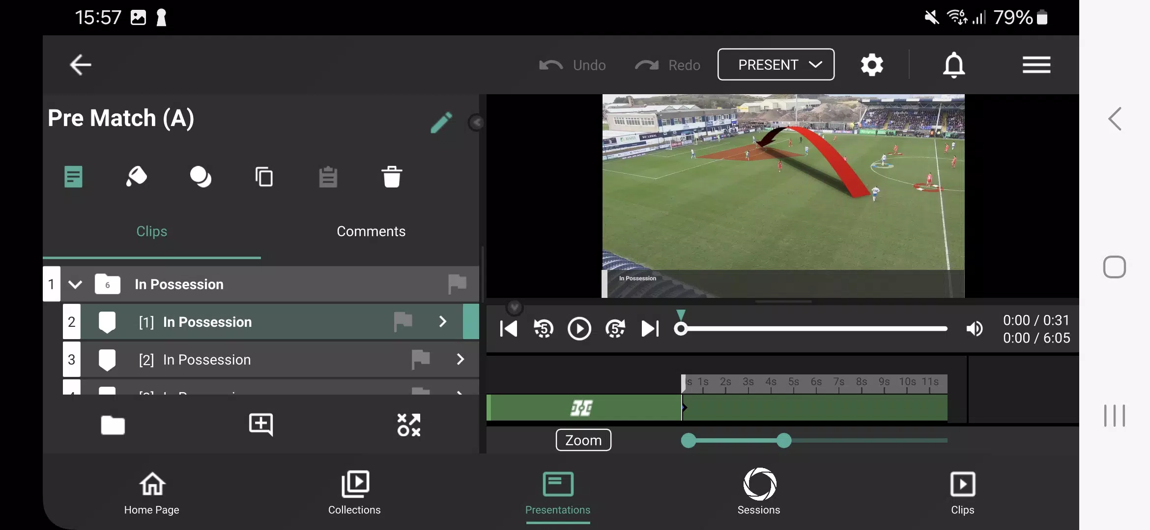
Task: Go to the Collections tab
Action: click(x=354, y=493)
